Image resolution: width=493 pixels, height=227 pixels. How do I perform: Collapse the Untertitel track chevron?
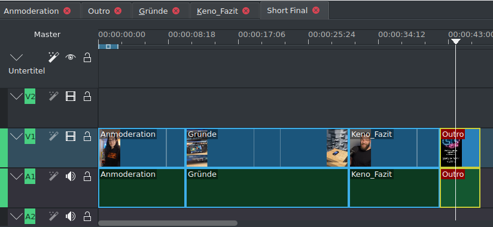pyautogui.click(x=16, y=57)
